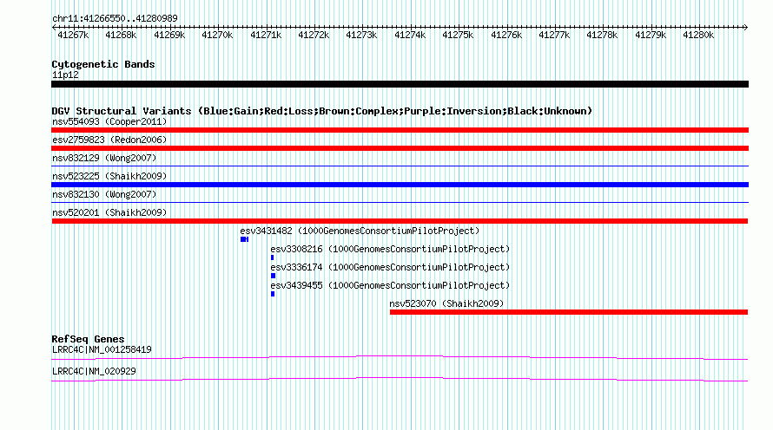Click the left arrow end of the ruler
Image resolution: width=773 pixels, height=430 pixels.
click(54, 27)
